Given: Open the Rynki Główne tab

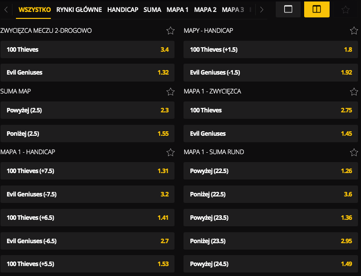Looking at the screenshot, I should tap(79, 9).
